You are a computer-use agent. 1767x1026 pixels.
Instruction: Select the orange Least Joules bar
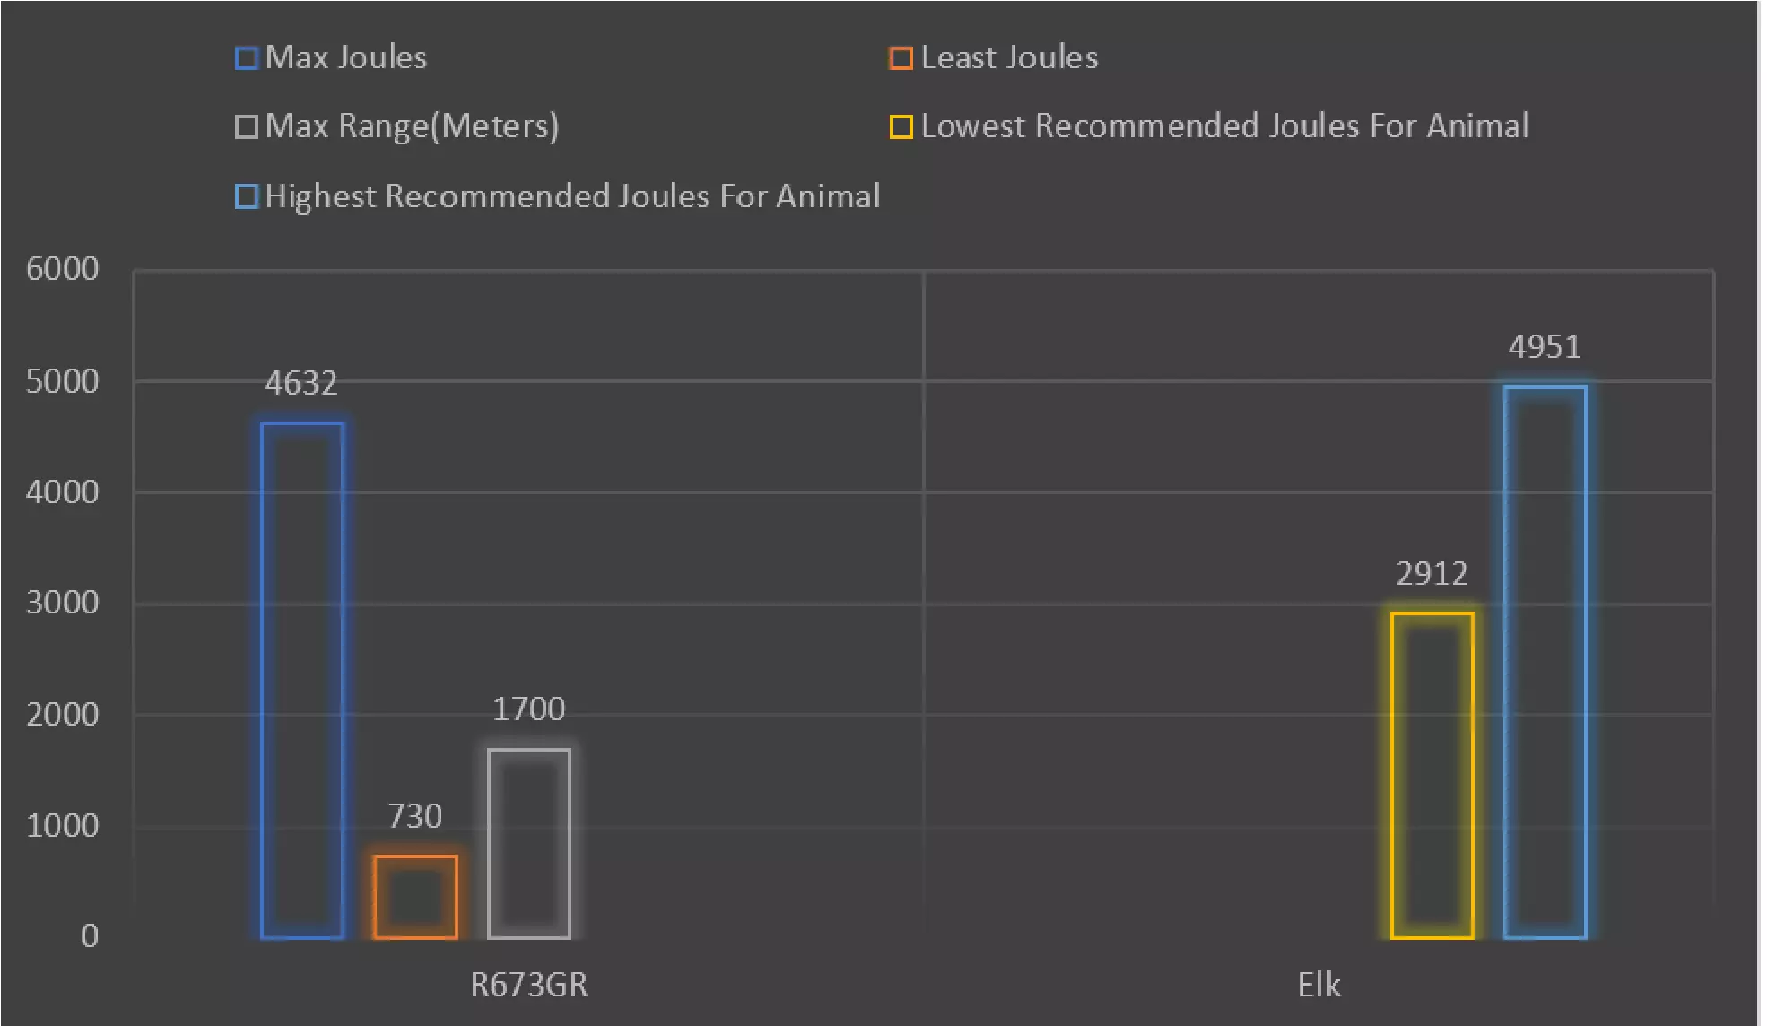(415, 897)
